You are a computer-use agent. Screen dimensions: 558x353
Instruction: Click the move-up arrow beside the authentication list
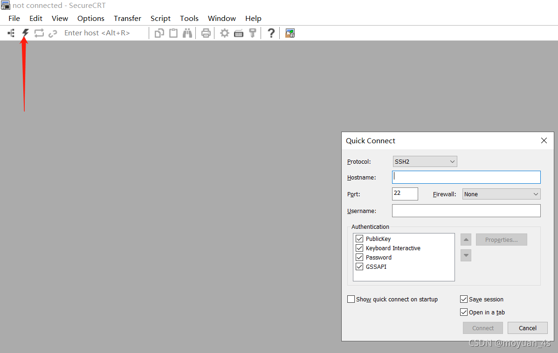(466, 240)
